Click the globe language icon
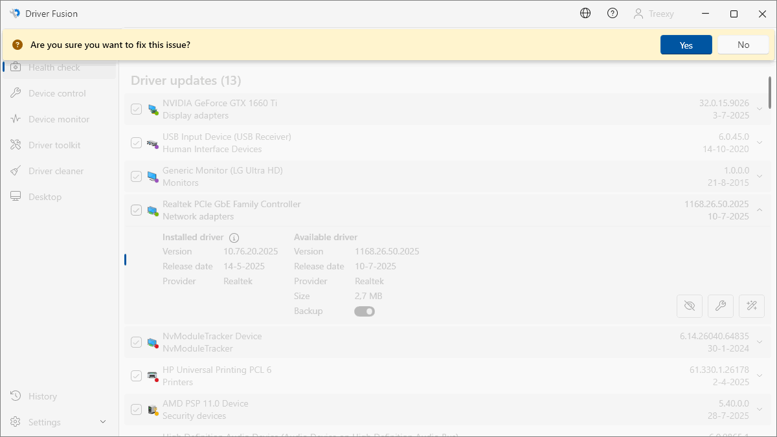The width and height of the screenshot is (777, 437). [x=585, y=14]
